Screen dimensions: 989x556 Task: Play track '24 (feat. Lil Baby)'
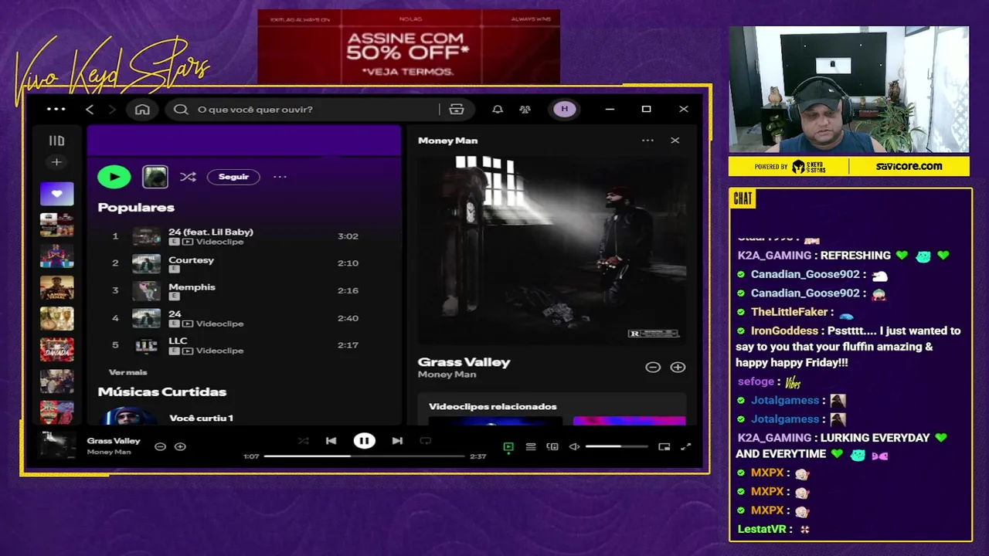pyautogui.click(x=236, y=236)
